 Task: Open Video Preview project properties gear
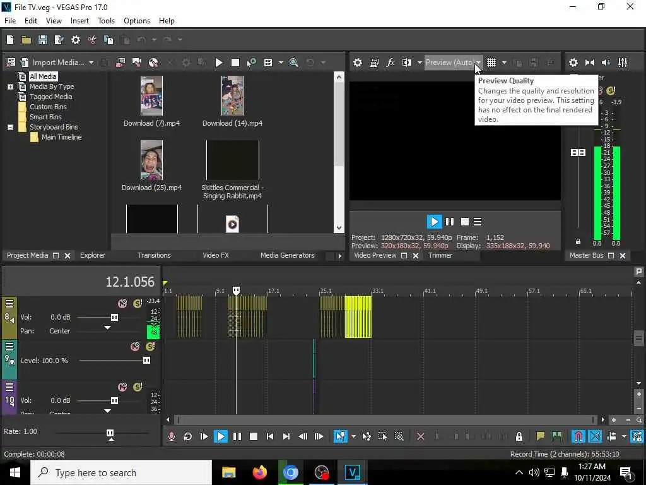(x=358, y=63)
